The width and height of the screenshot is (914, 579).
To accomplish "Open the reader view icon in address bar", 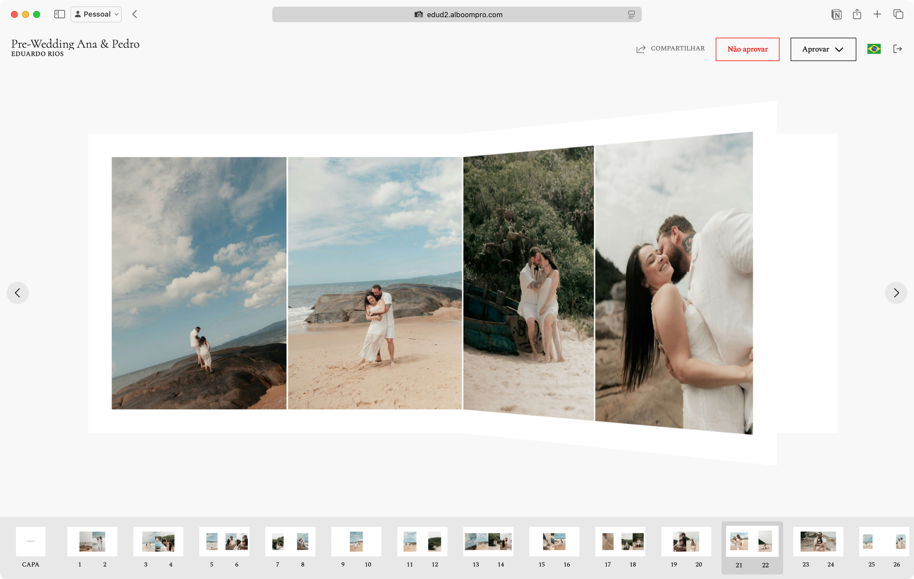I will (x=631, y=15).
